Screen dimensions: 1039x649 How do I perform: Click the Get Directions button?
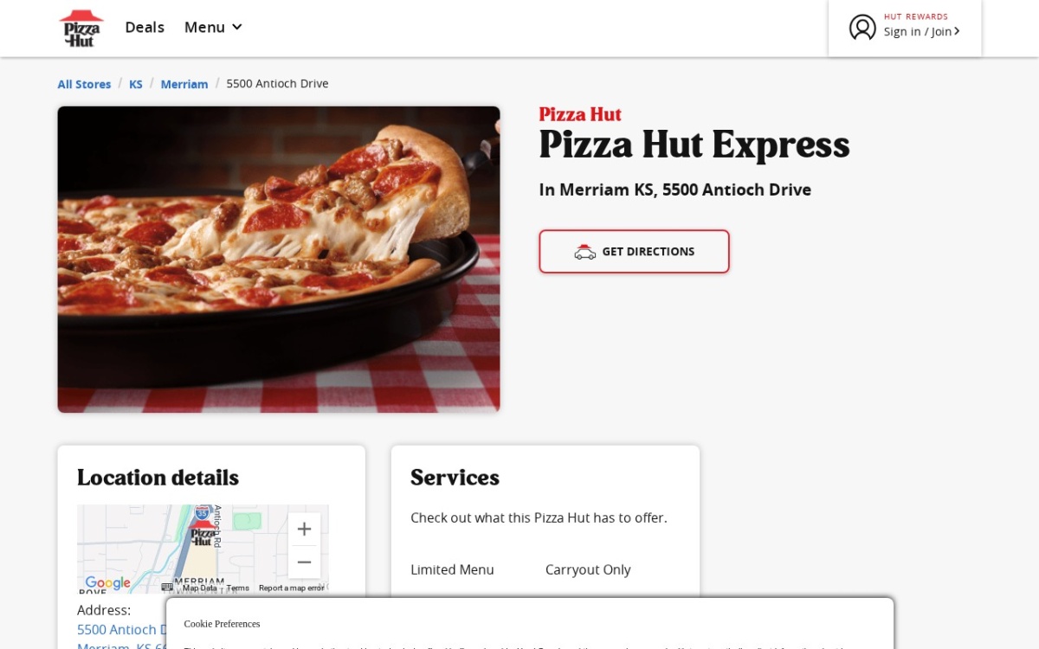634,252
